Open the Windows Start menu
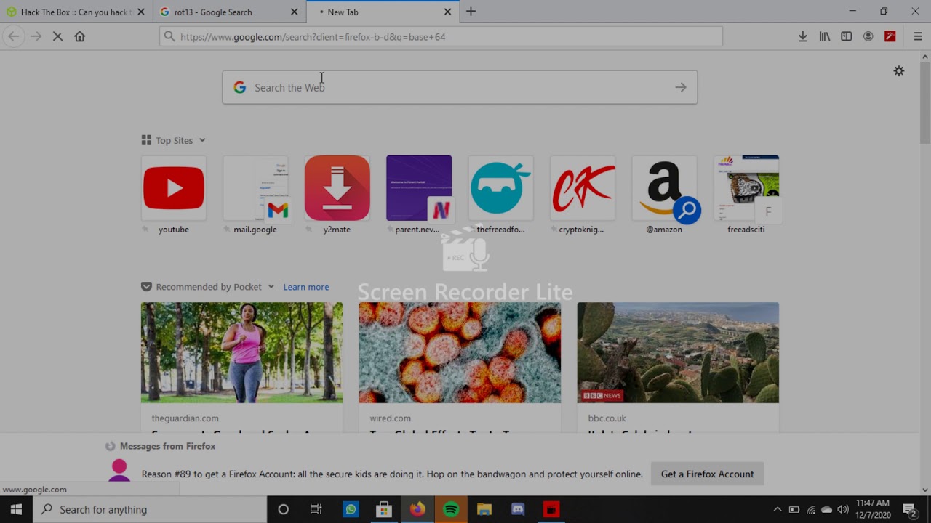The image size is (931, 523). [x=17, y=509]
